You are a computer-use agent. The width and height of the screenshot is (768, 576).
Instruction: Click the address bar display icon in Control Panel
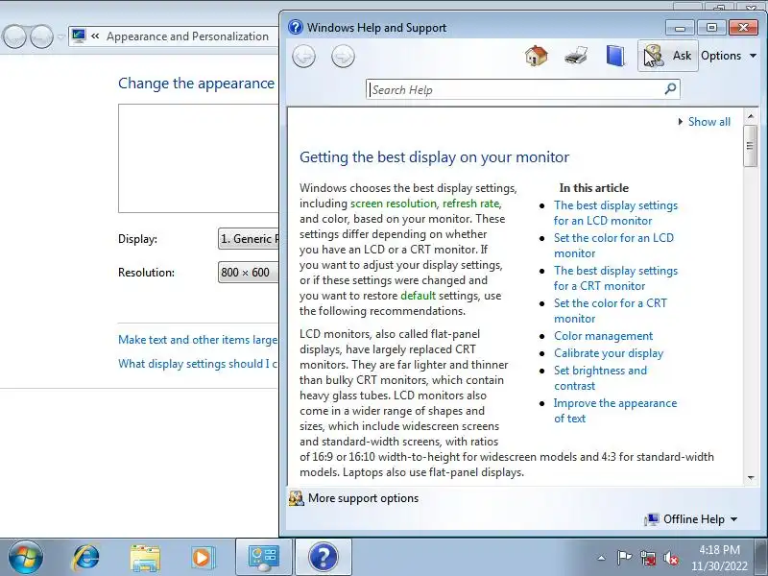tap(79, 36)
